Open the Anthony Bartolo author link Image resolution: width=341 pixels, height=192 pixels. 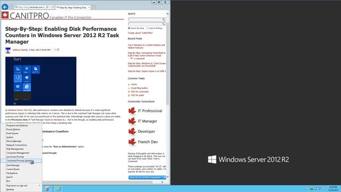(20, 50)
